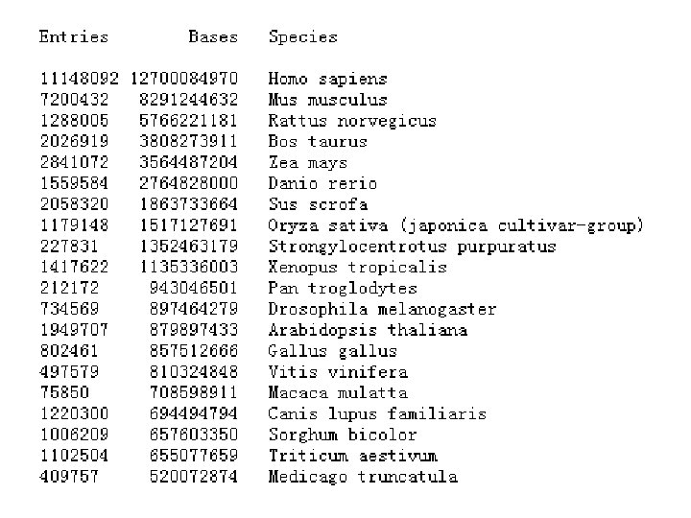
Task: Click the Entries column header
Action: click(x=74, y=37)
